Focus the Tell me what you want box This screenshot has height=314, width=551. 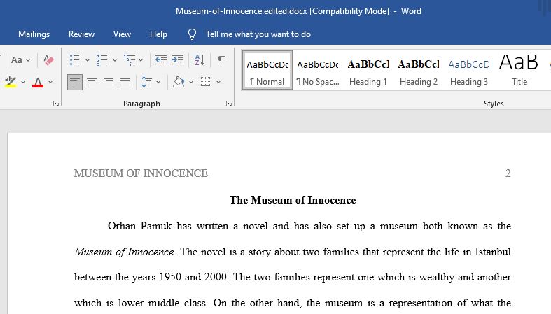(x=258, y=34)
